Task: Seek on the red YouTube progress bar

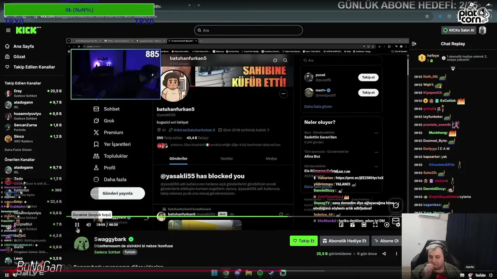Action: (248, 270)
